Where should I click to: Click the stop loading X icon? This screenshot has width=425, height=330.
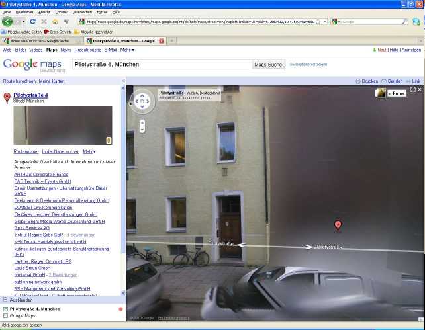(44, 21)
